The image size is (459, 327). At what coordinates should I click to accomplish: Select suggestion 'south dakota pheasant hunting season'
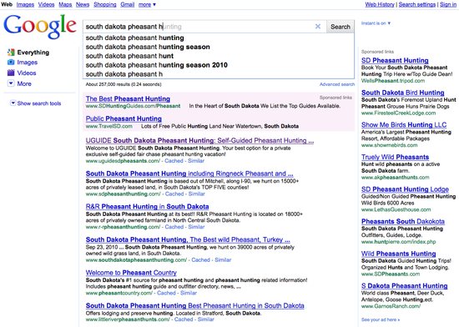point(219,47)
